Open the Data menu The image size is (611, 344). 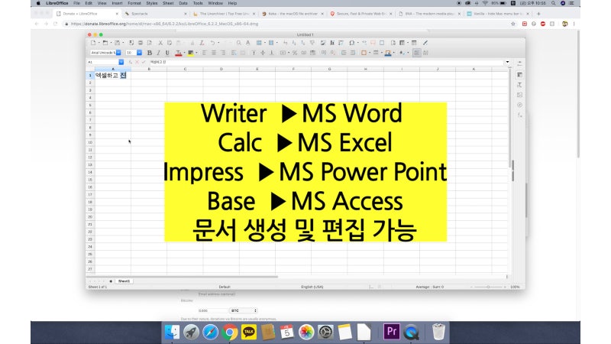[183, 3]
